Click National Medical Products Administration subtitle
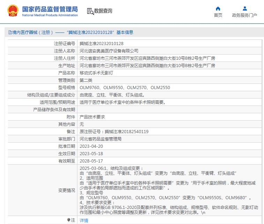This screenshot has height=224, width=264. [50, 15]
